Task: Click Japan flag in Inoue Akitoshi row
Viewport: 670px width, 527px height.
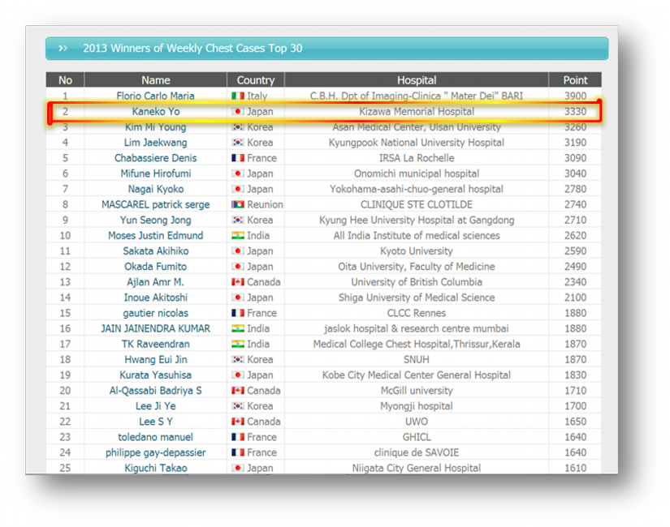Action: pyautogui.click(x=238, y=298)
